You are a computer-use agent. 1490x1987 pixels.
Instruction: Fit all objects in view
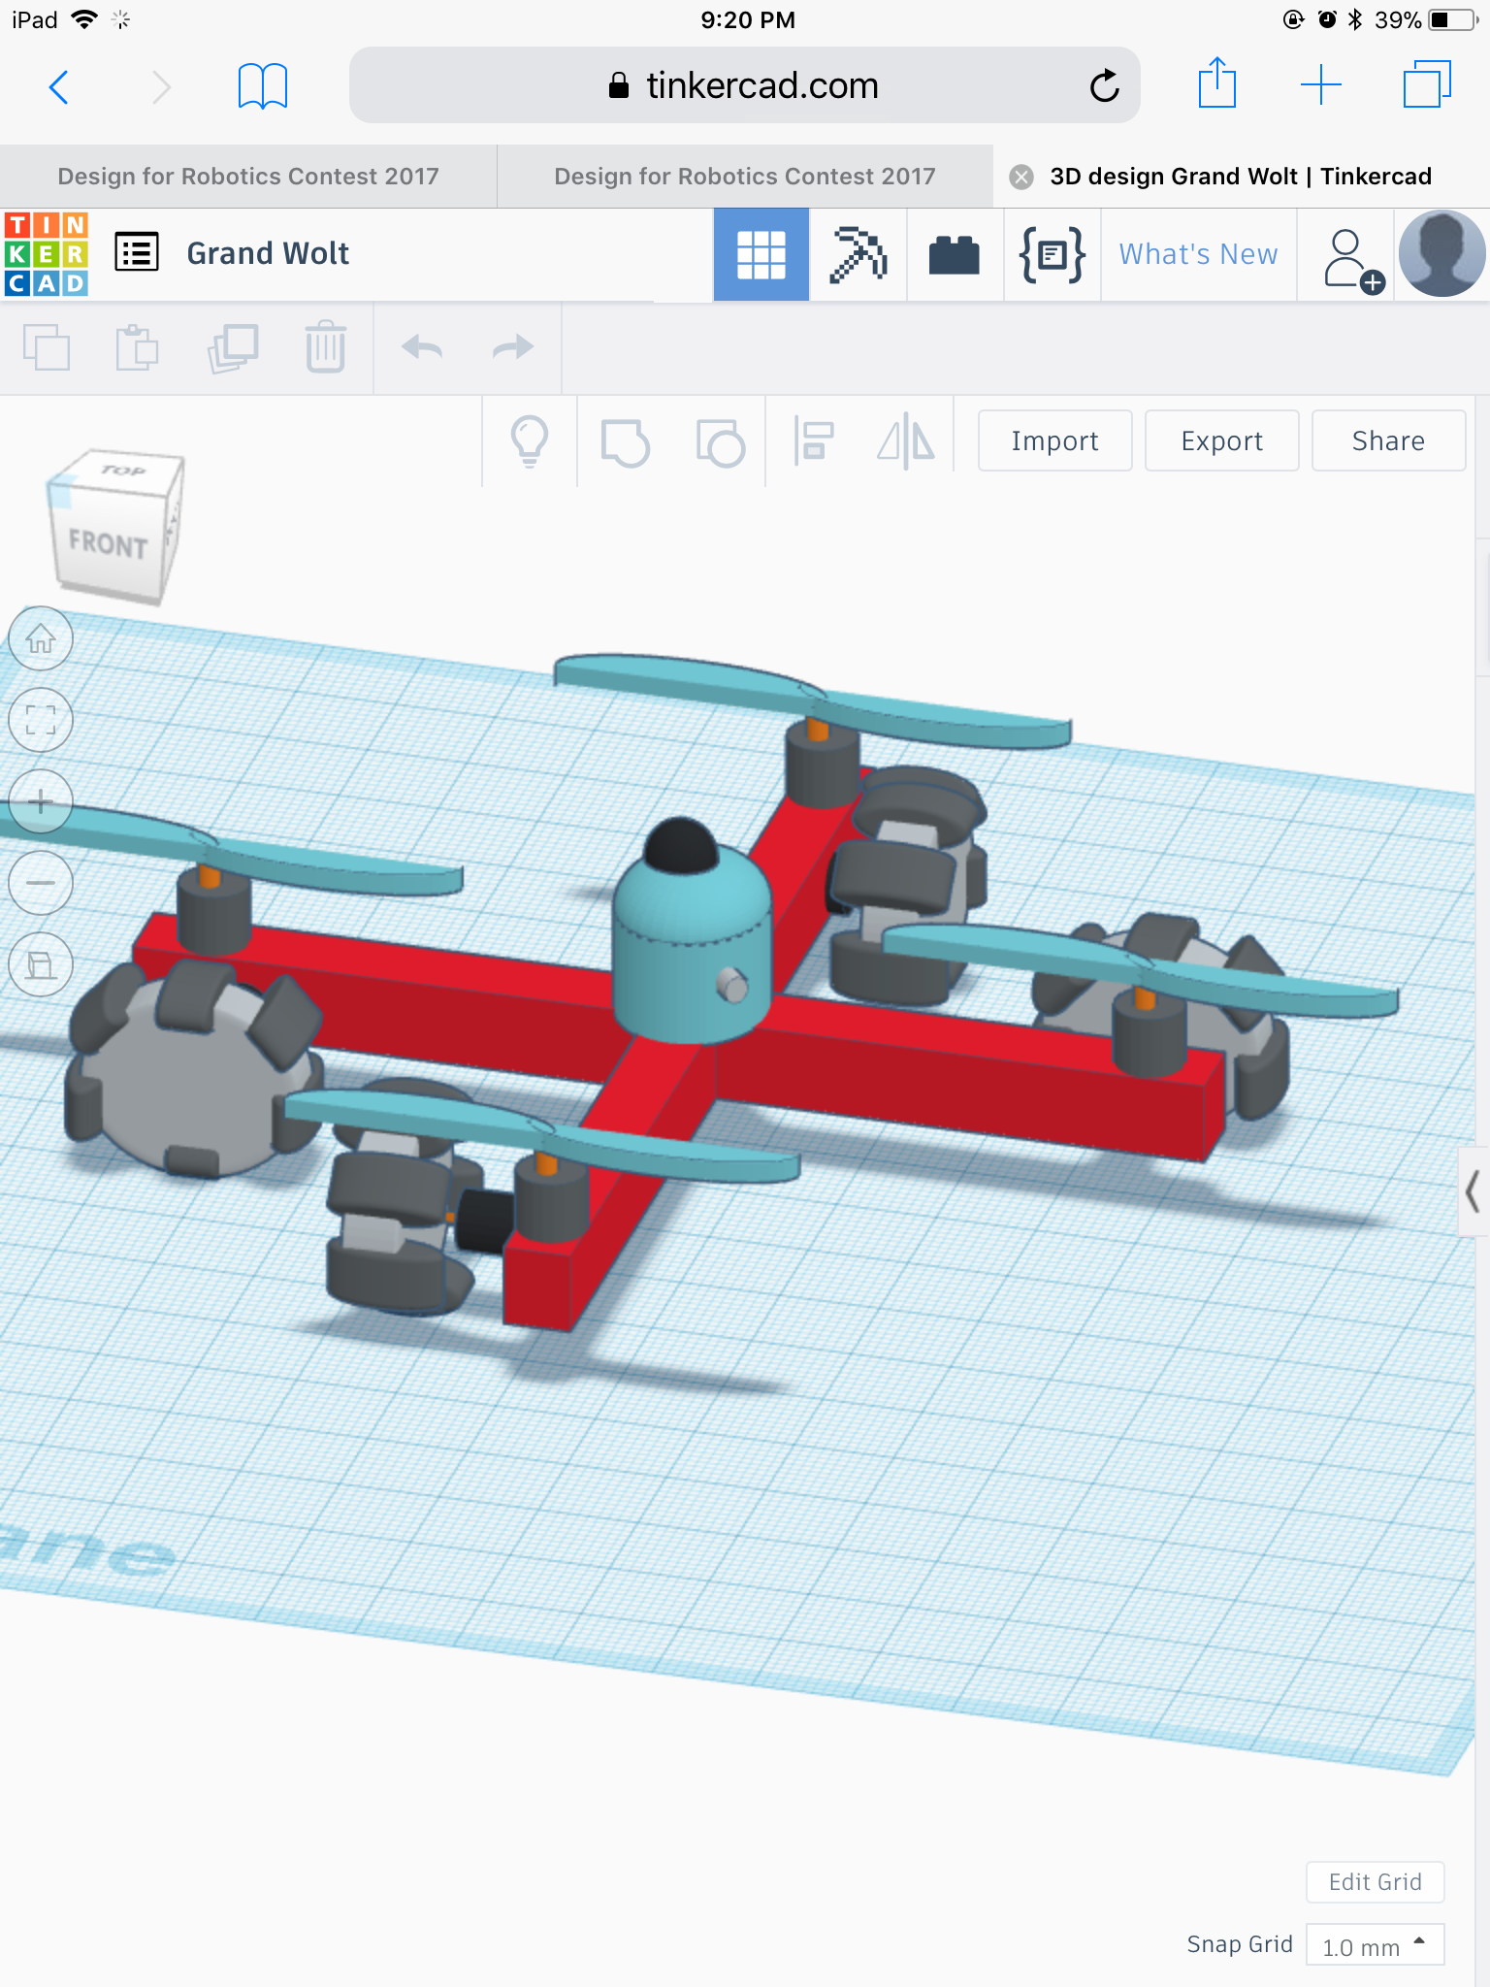[x=41, y=721]
